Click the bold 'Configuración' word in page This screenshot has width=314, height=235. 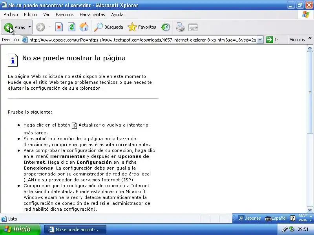point(94,162)
